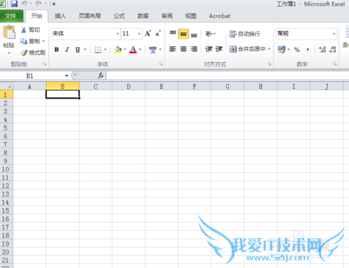This screenshot has width=349, height=268.
Task: Open font group dialog launcher
Action: pyautogui.click(x=161, y=64)
